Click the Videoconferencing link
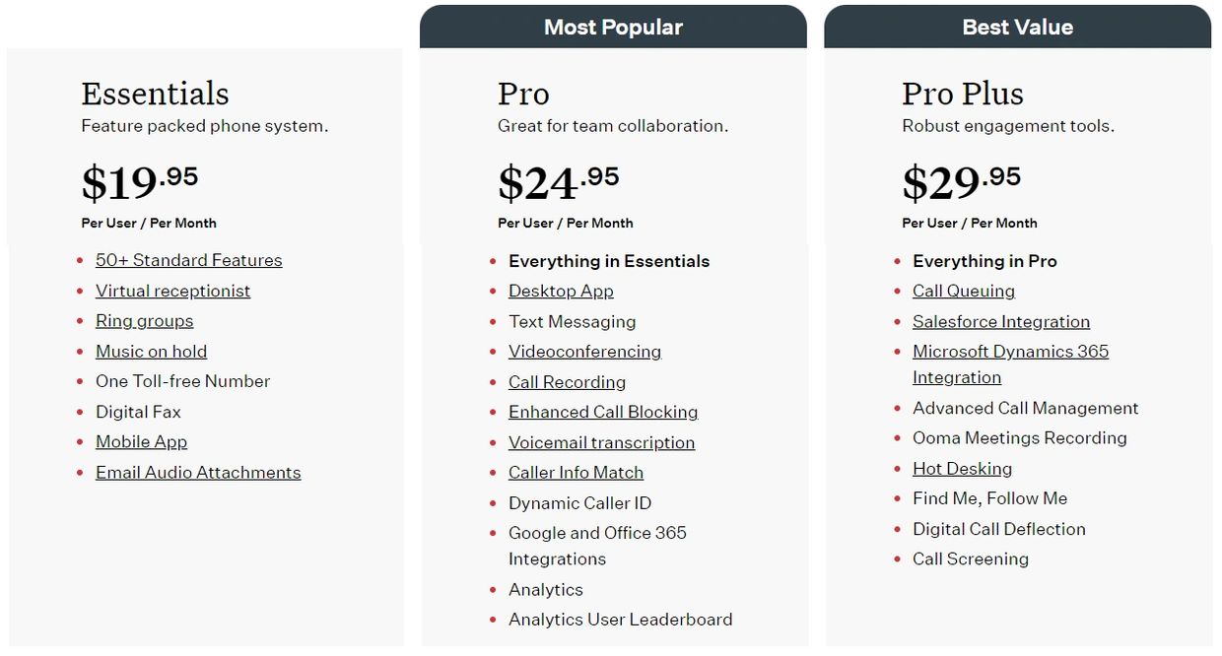 (x=584, y=352)
